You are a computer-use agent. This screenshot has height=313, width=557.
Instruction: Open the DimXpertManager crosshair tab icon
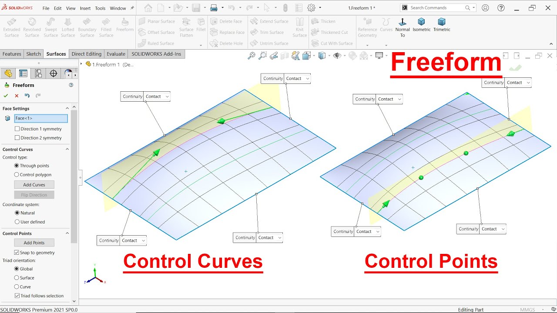(54, 73)
